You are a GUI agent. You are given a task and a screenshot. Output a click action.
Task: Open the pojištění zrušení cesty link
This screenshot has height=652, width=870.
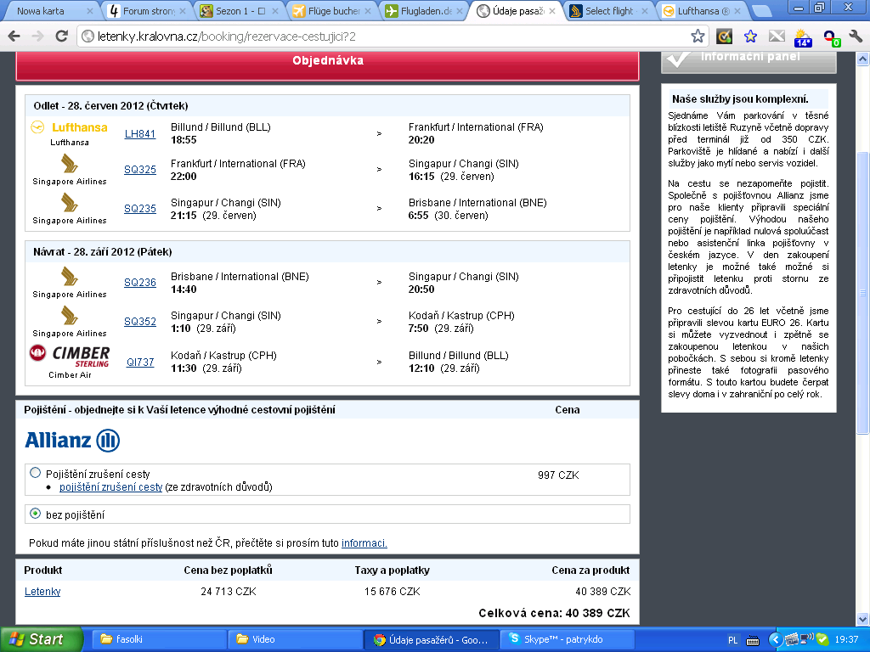[x=110, y=486]
